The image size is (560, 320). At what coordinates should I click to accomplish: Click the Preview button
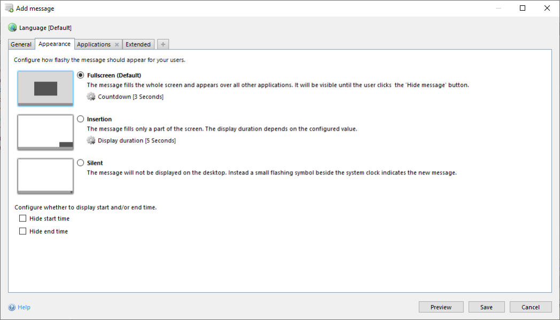[x=441, y=307]
